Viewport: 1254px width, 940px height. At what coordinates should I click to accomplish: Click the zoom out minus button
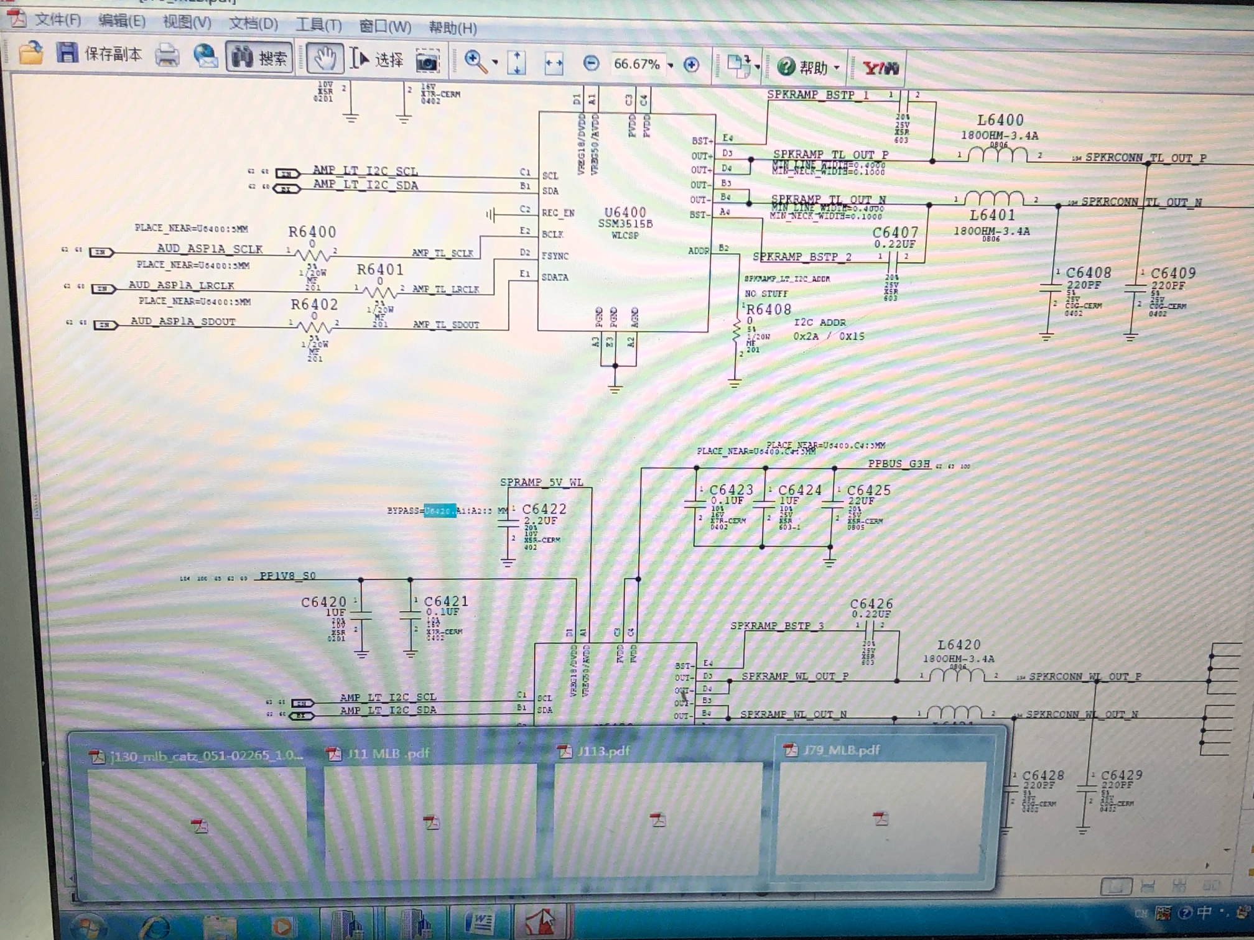[x=591, y=63]
